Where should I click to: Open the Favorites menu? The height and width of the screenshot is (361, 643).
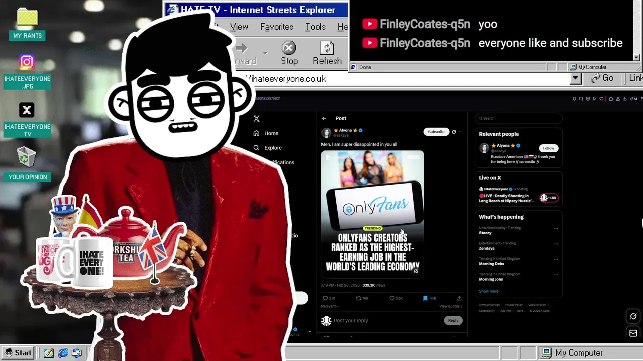tap(277, 27)
